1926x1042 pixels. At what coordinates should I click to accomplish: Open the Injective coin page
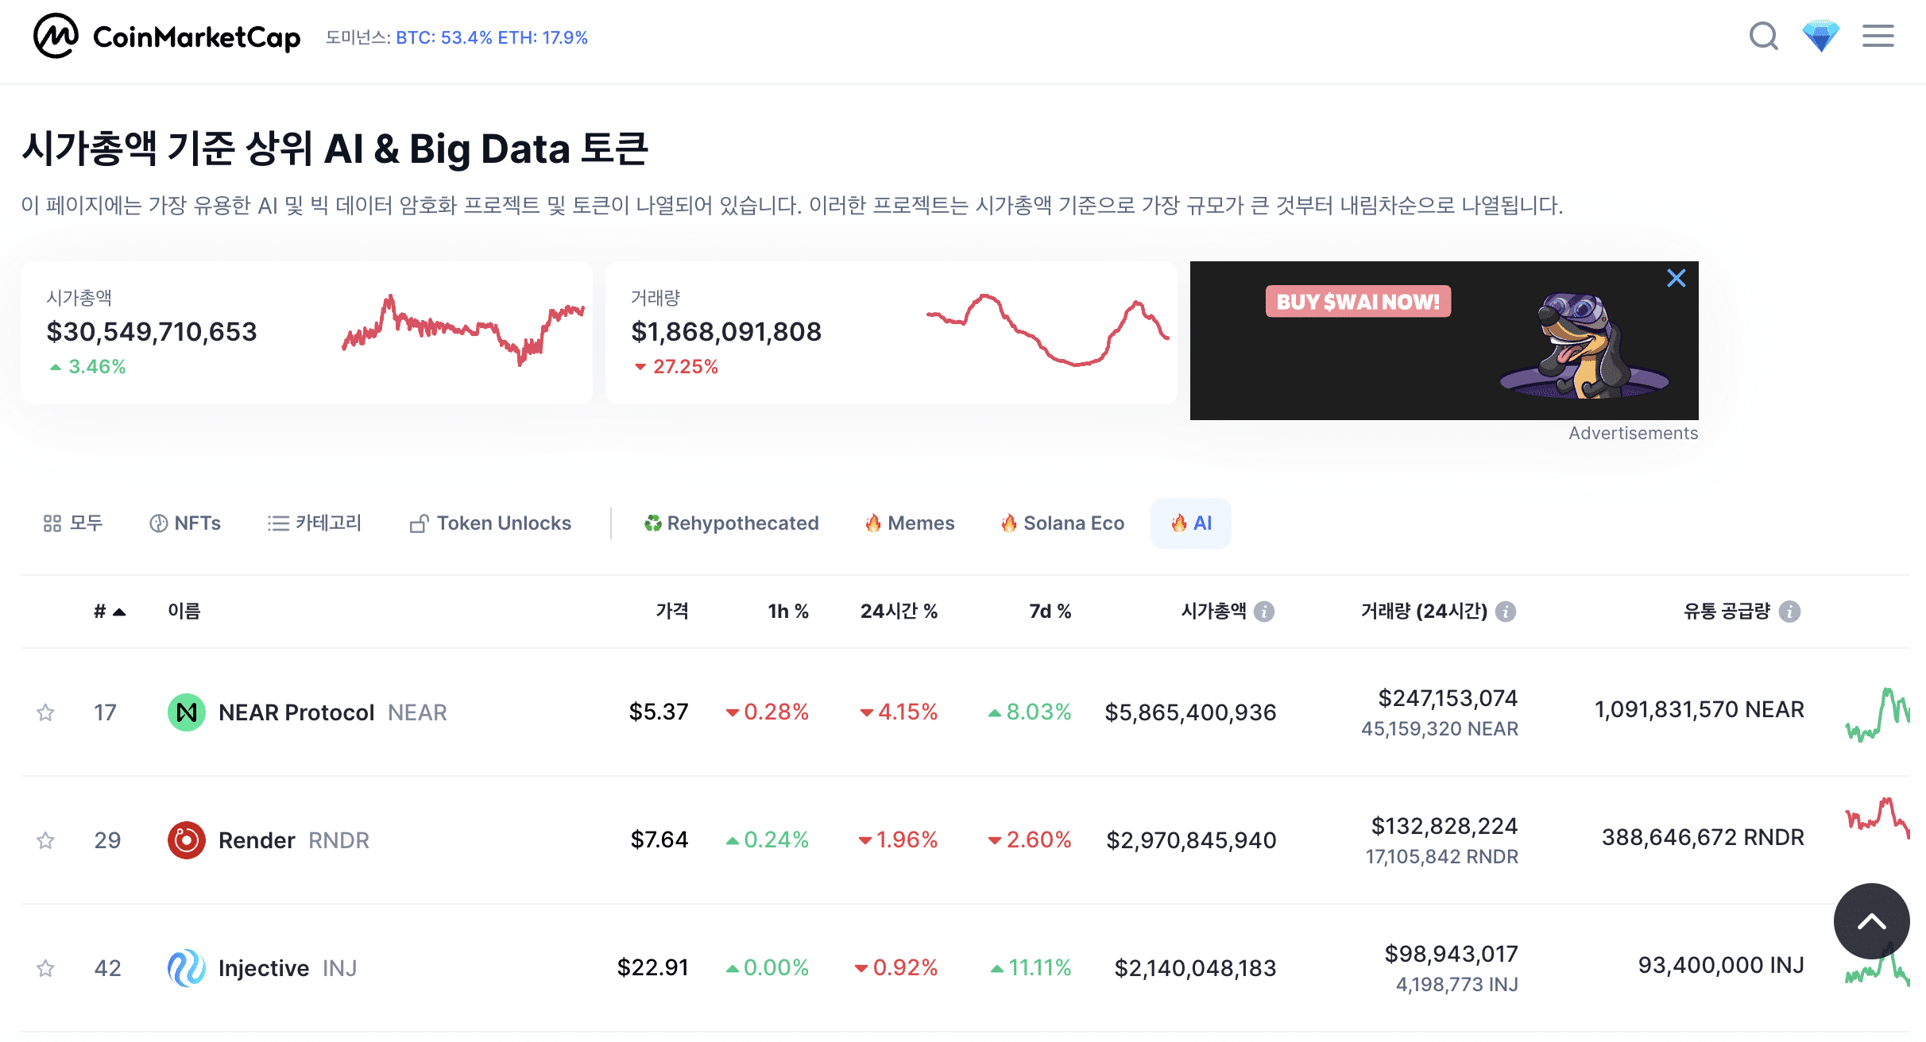pos(264,968)
